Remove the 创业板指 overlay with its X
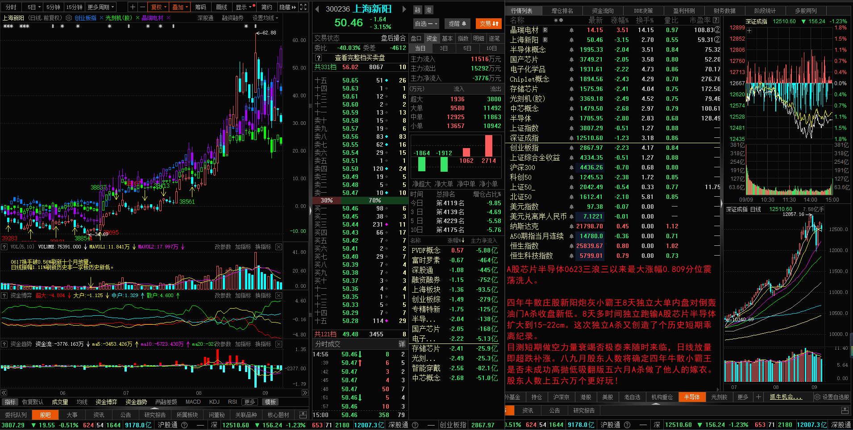853x430 pixels. point(101,18)
